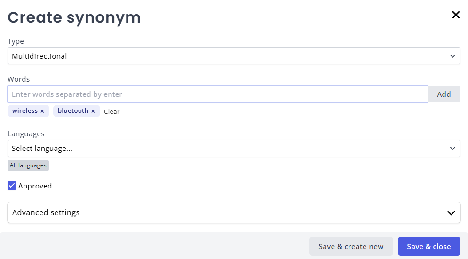Click the chevron arrow in Type field
468x259 pixels.
[452, 56]
